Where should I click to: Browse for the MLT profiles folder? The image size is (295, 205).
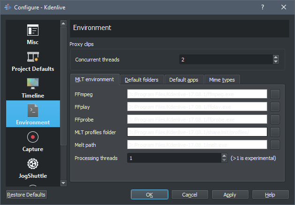(275, 132)
